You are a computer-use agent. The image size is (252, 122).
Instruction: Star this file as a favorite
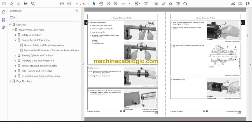point(11,4)
